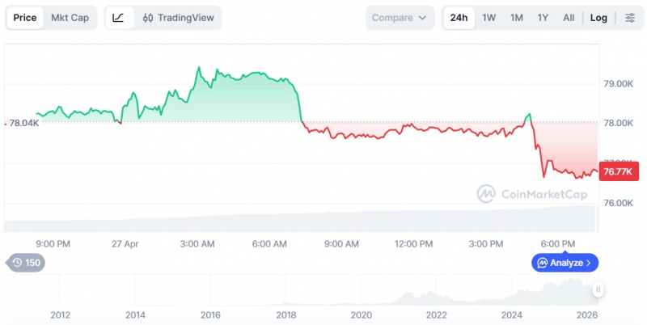Click the 76.77K current price label
Viewport: 647px width, 325px height.
(x=618, y=171)
